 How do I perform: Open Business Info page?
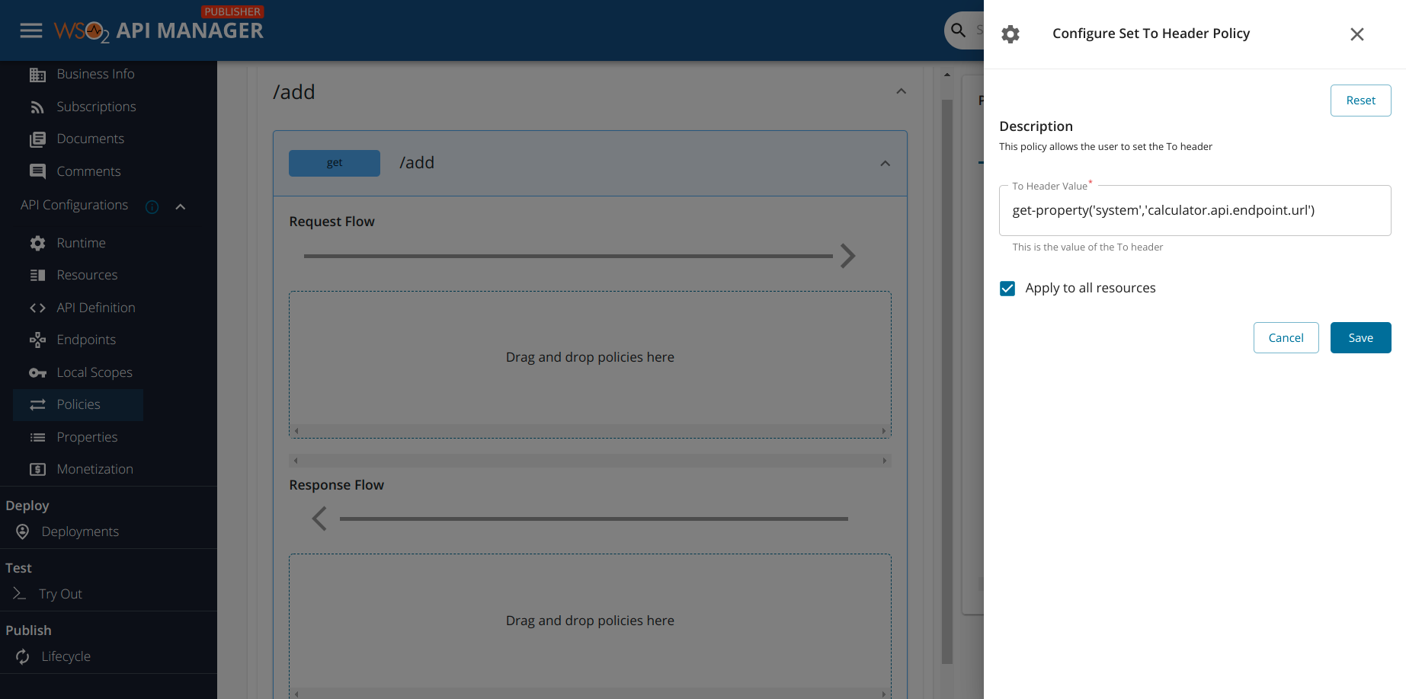pyautogui.click(x=95, y=75)
